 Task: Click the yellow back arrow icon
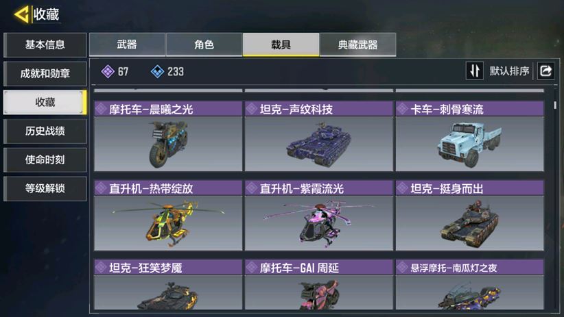[21, 14]
